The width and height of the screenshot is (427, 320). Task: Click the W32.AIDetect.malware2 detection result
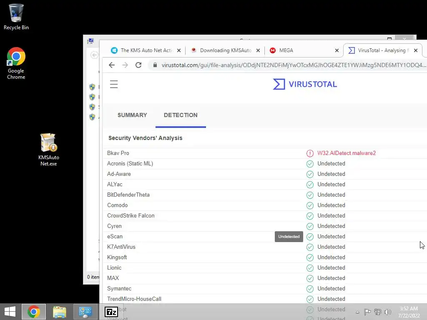pyautogui.click(x=347, y=153)
